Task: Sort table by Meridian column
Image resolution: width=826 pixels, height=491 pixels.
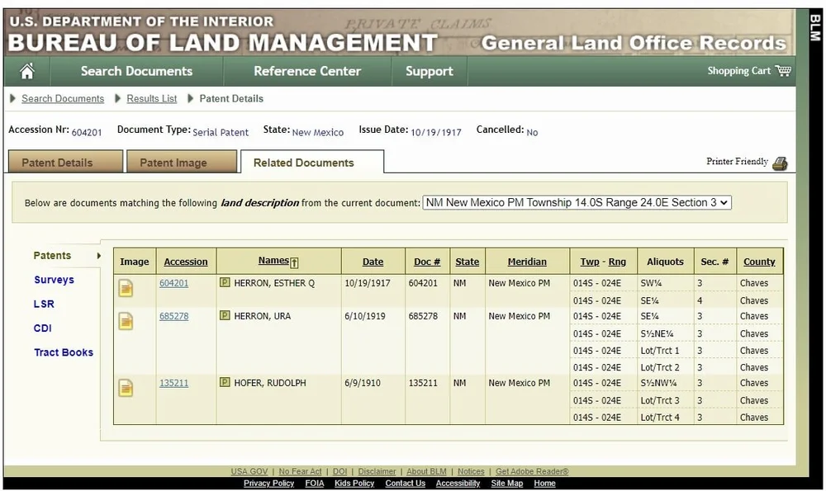Action: point(527,262)
